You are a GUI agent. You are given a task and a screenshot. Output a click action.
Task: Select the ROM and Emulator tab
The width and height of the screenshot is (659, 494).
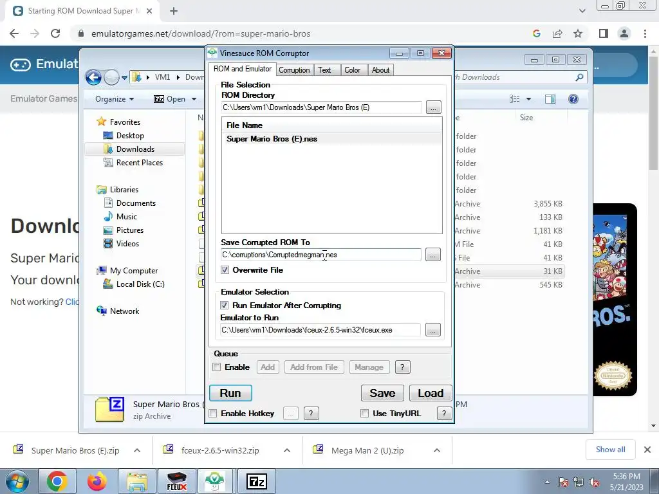(x=243, y=69)
